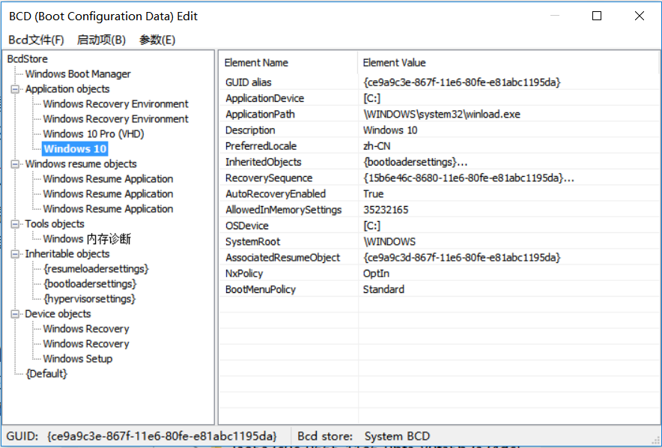Select Windows 10 Pro (VHD) entry

pyautogui.click(x=94, y=134)
